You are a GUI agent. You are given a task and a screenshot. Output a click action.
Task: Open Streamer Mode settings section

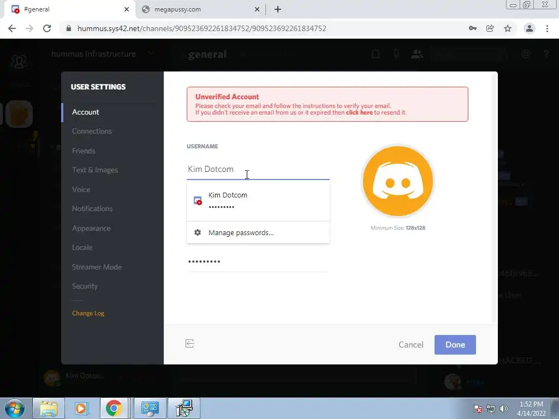[97, 267]
